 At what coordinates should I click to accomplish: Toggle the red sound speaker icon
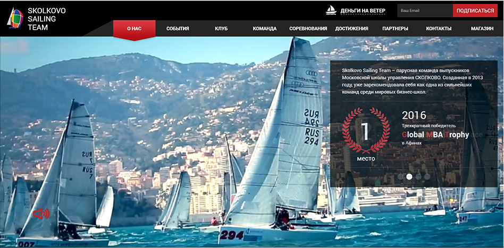pyautogui.click(x=41, y=214)
